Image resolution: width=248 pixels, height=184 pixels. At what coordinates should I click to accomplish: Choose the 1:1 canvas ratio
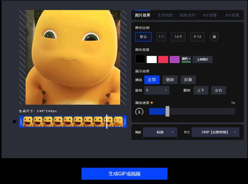161,37
